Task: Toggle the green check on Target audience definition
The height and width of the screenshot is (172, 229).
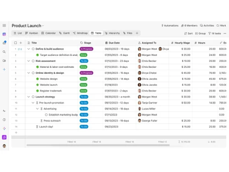Action: [x=38, y=55]
